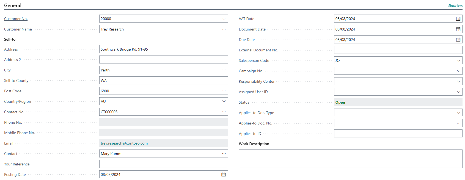Expand the Campaign No. dropdown
The width and height of the screenshot is (465, 180).
458,71
